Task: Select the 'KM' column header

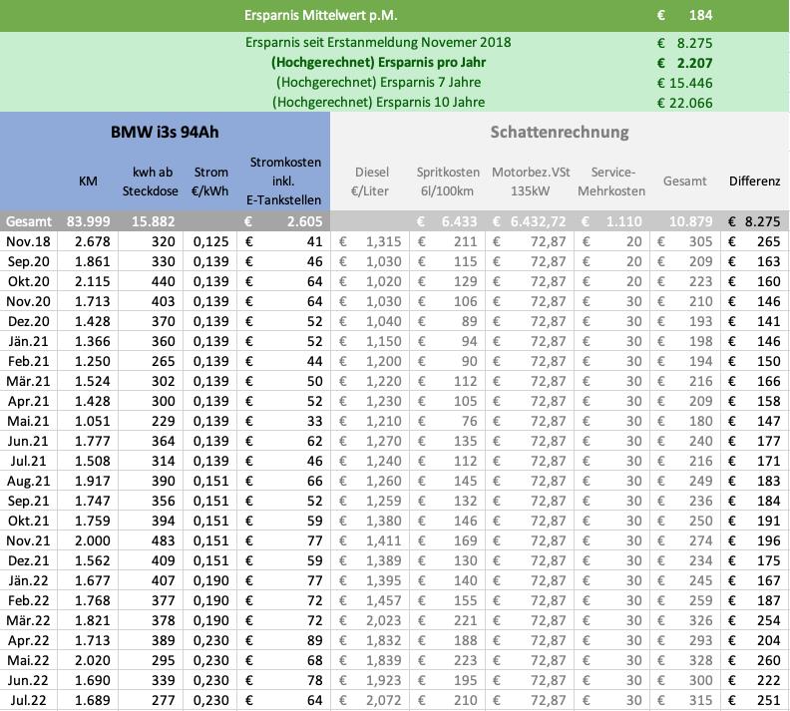Action: pyautogui.click(x=88, y=181)
